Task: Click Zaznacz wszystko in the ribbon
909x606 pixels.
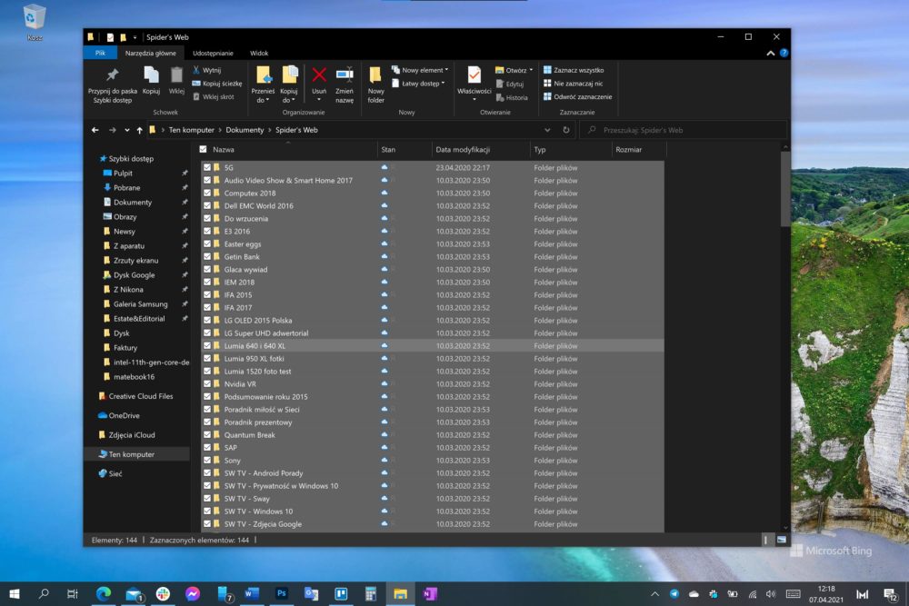Action: tap(574, 70)
